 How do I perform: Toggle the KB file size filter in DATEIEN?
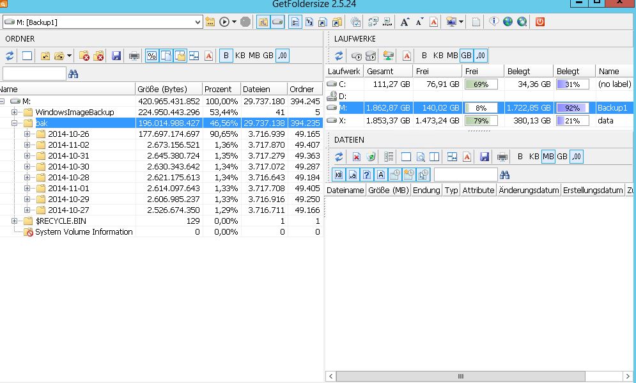click(339, 175)
